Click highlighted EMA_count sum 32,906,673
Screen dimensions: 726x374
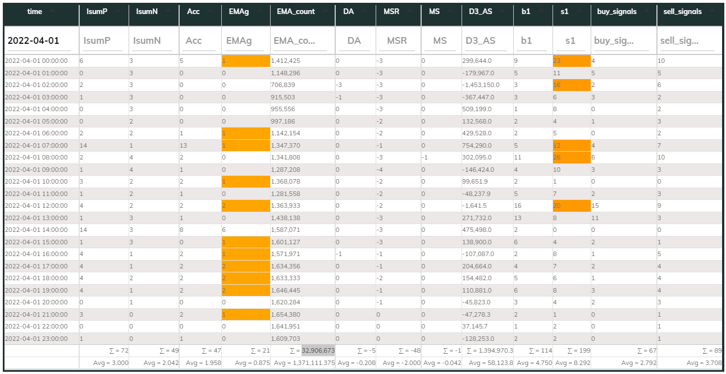pos(318,351)
